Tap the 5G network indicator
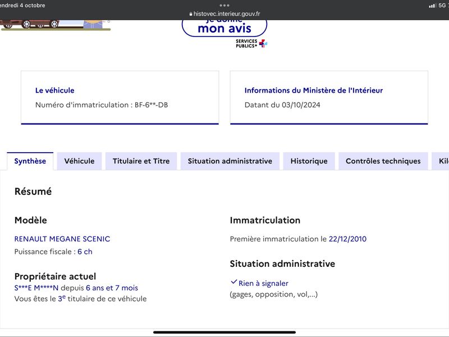 point(442,5)
